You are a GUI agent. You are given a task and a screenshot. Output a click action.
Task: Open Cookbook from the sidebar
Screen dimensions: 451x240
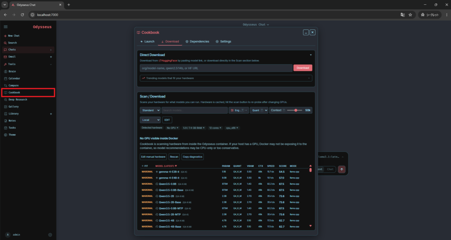pos(28,93)
